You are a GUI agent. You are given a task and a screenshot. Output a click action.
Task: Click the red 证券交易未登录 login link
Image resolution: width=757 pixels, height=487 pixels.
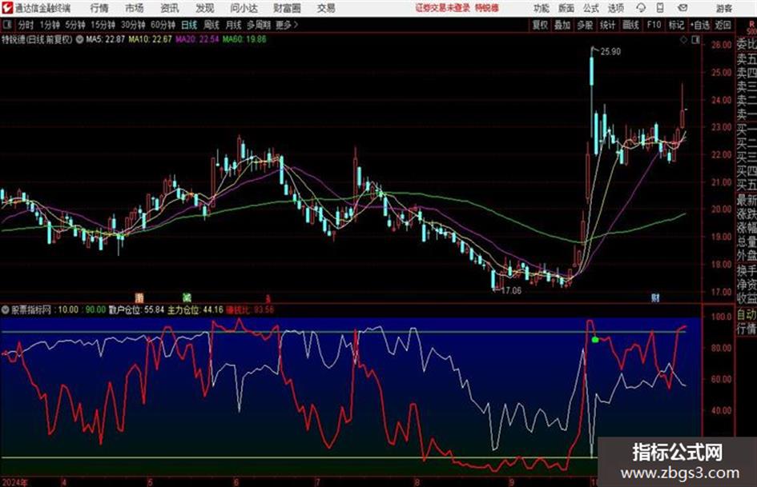click(x=443, y=8)
